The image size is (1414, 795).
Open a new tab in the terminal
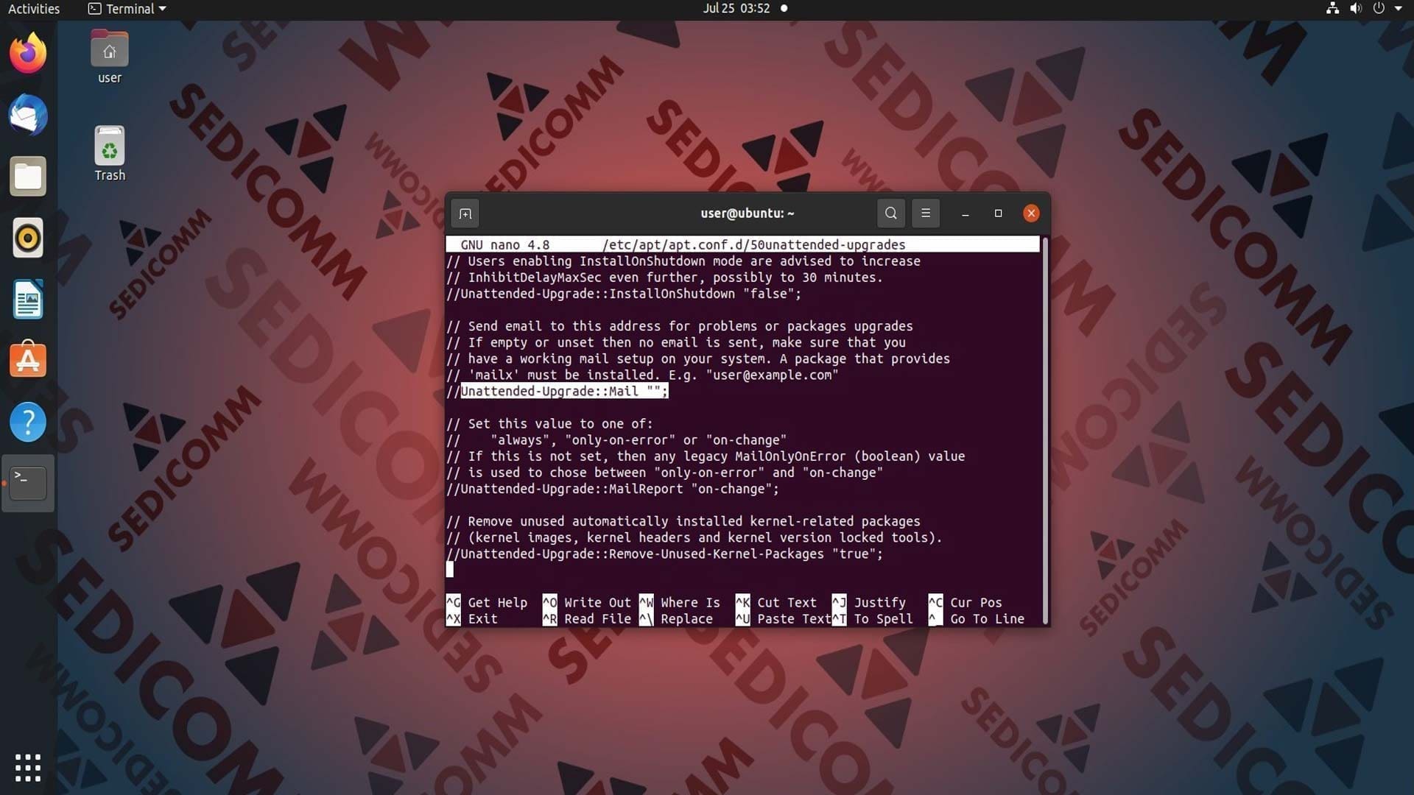pyautogui.click(x=465, y=213)
